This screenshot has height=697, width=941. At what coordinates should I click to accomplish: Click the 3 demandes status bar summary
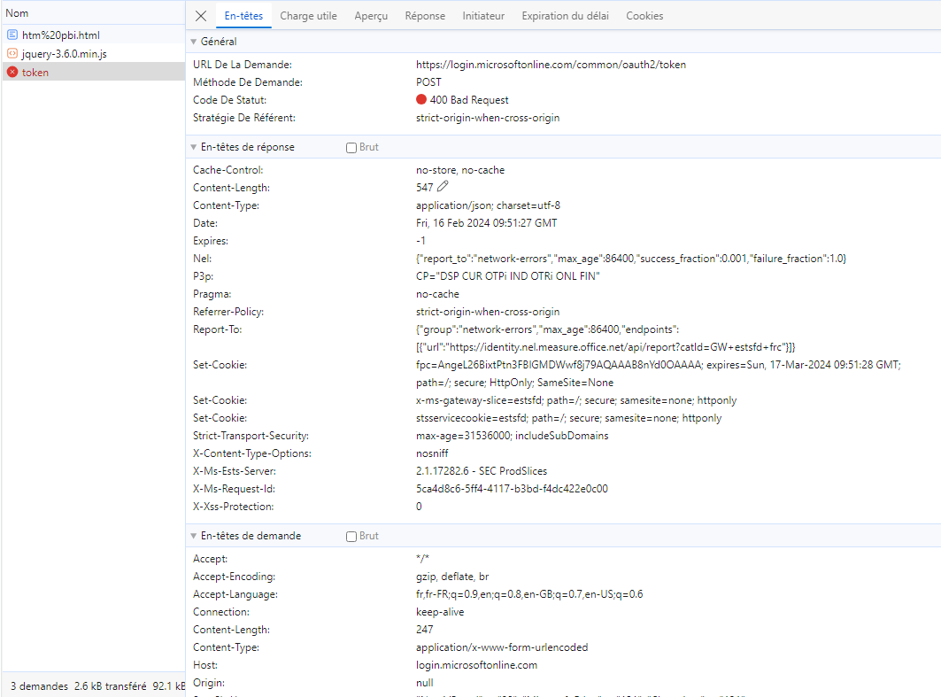click(39, 686)
